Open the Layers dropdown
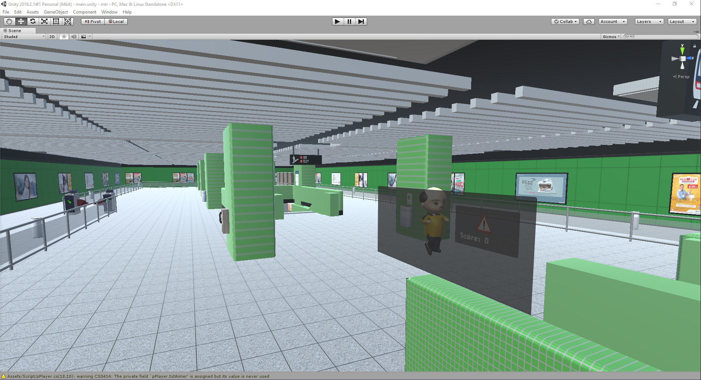701x380 pixels. coord(649,22)
